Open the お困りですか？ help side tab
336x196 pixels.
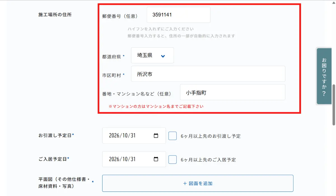click(x=324, y=76)
